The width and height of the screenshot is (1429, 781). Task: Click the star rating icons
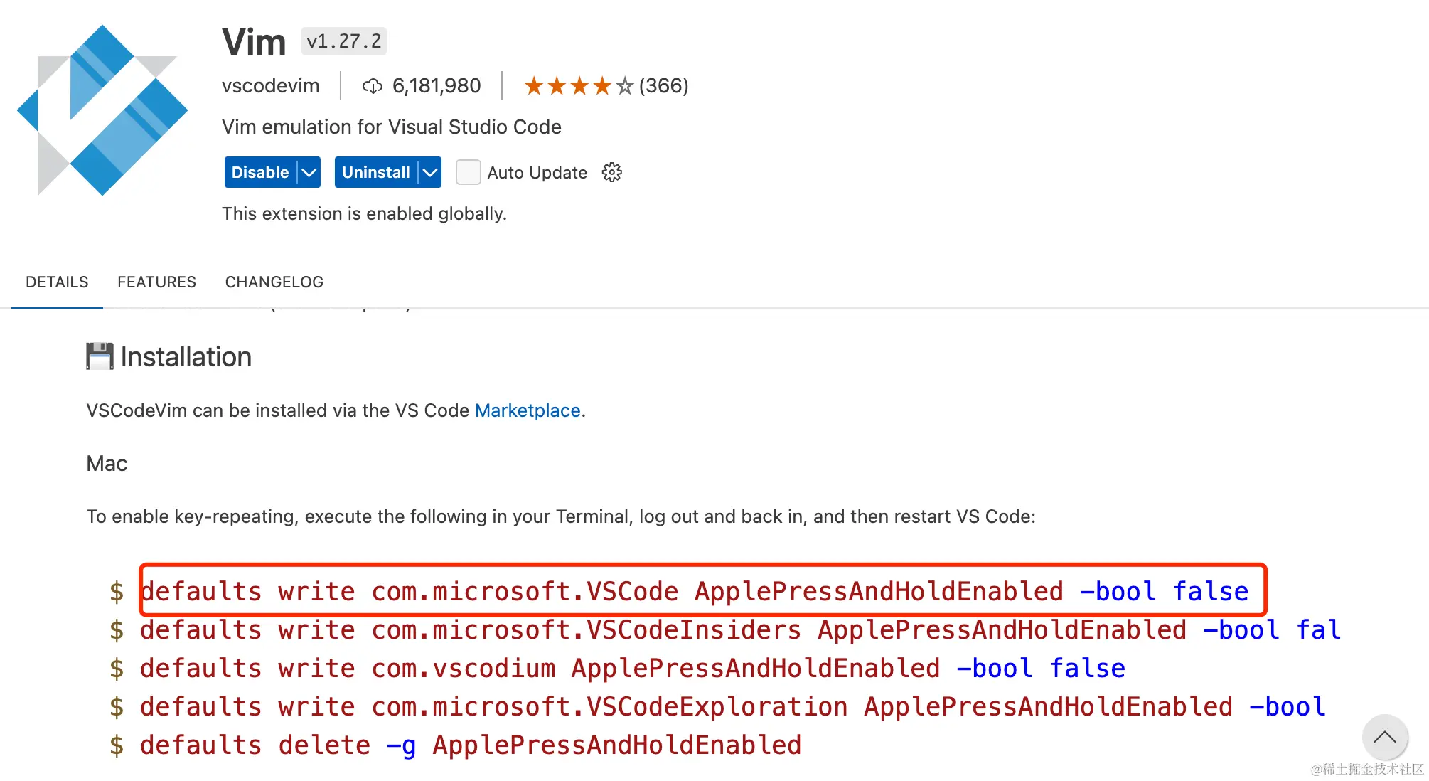(578, 86)
